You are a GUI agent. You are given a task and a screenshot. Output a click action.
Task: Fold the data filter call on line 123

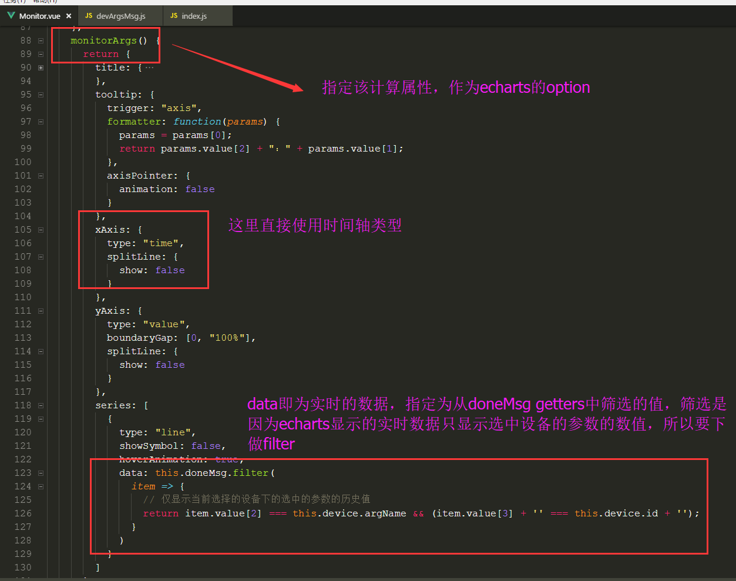click(41, 473)
